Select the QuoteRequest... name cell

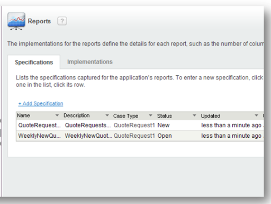(x=39, y=125)
